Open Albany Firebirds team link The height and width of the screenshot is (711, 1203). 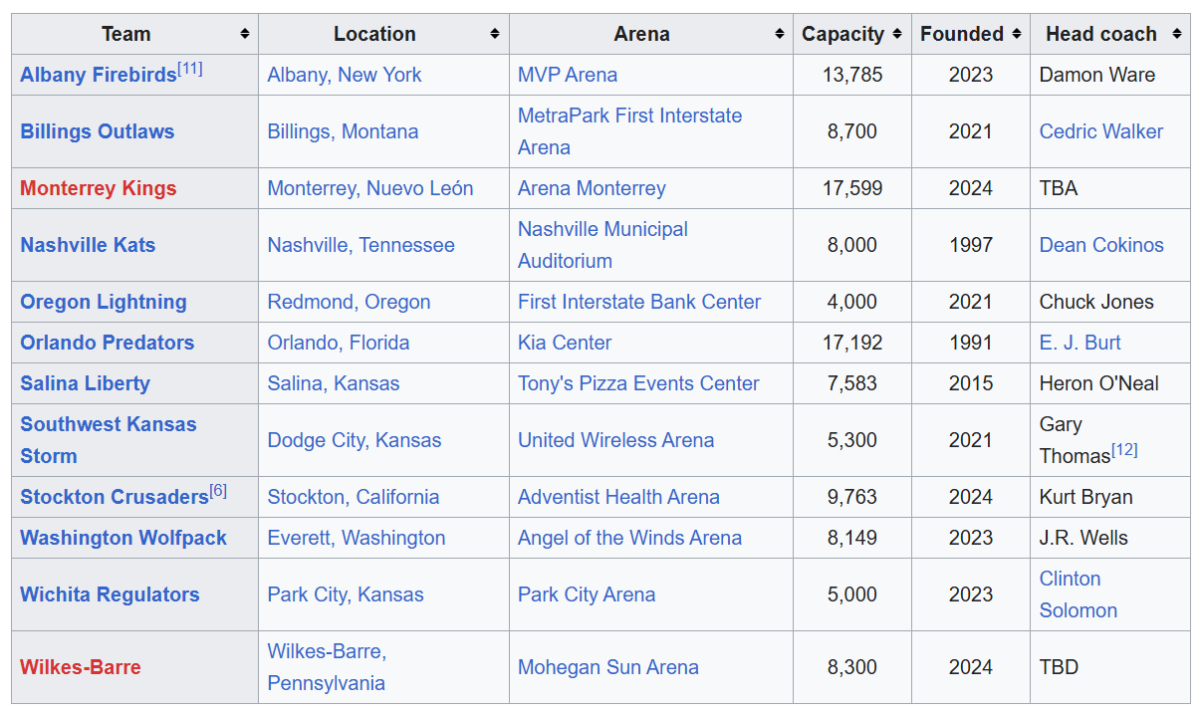click(98, 76)
